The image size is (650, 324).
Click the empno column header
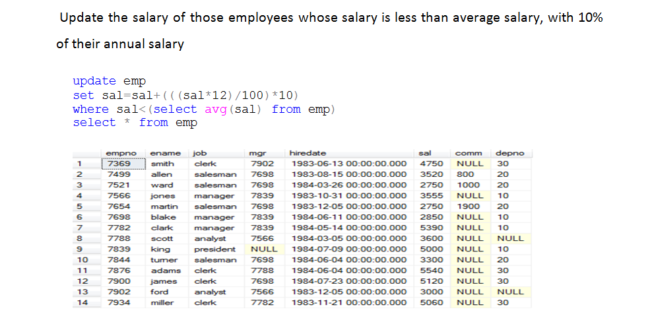123,153
